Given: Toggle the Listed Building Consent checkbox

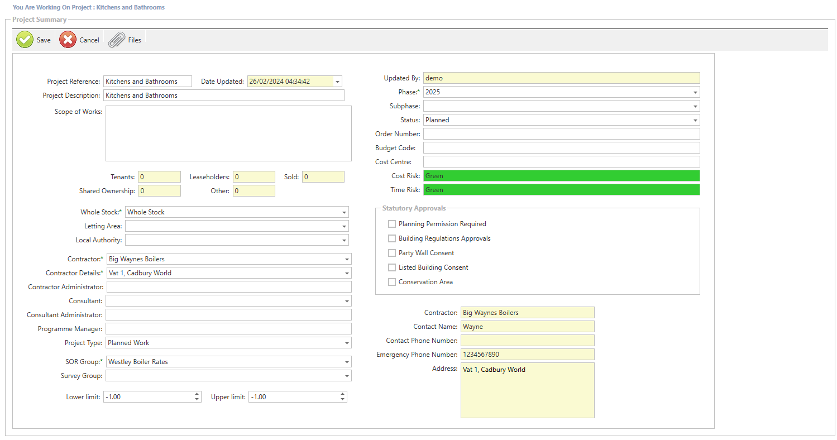Looking at the screenshot, I should click(392, 267).
